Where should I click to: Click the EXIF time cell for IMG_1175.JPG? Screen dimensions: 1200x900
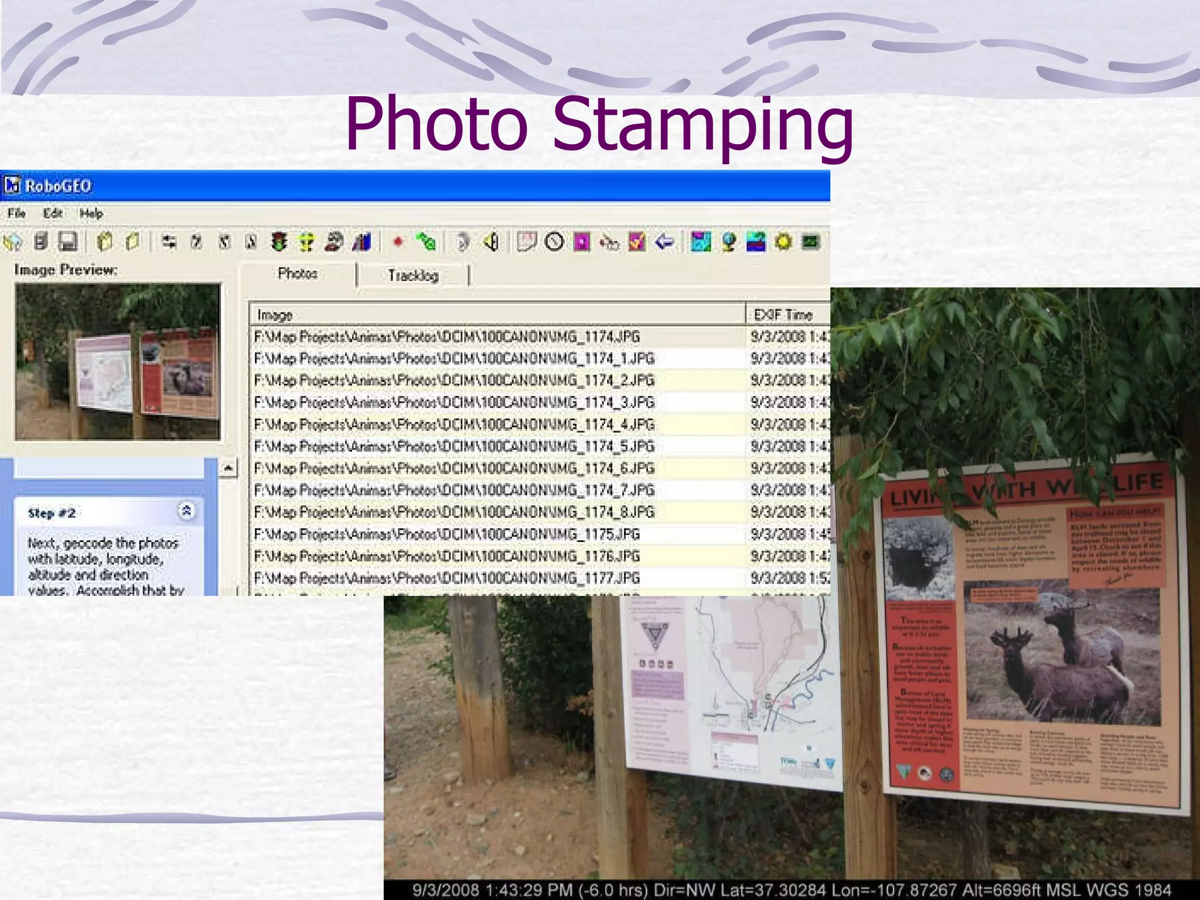[x=789, y=534]
